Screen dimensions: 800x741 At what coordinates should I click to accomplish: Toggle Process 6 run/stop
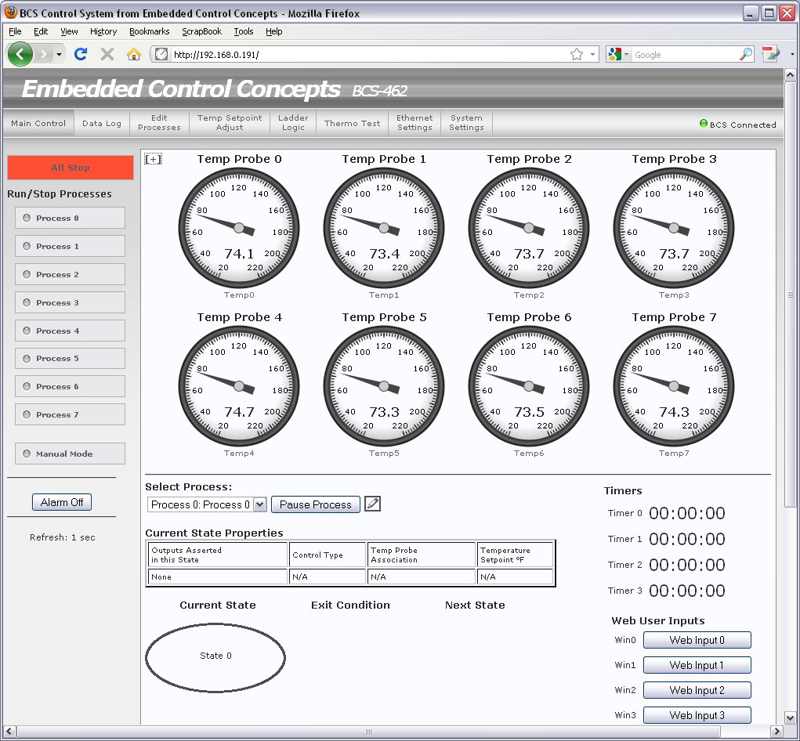70,386
